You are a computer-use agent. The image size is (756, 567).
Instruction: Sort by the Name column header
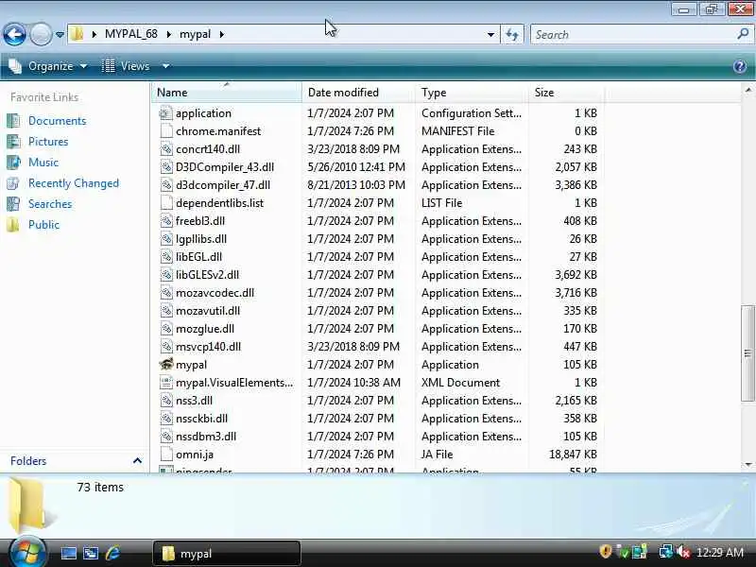(226, 93)
